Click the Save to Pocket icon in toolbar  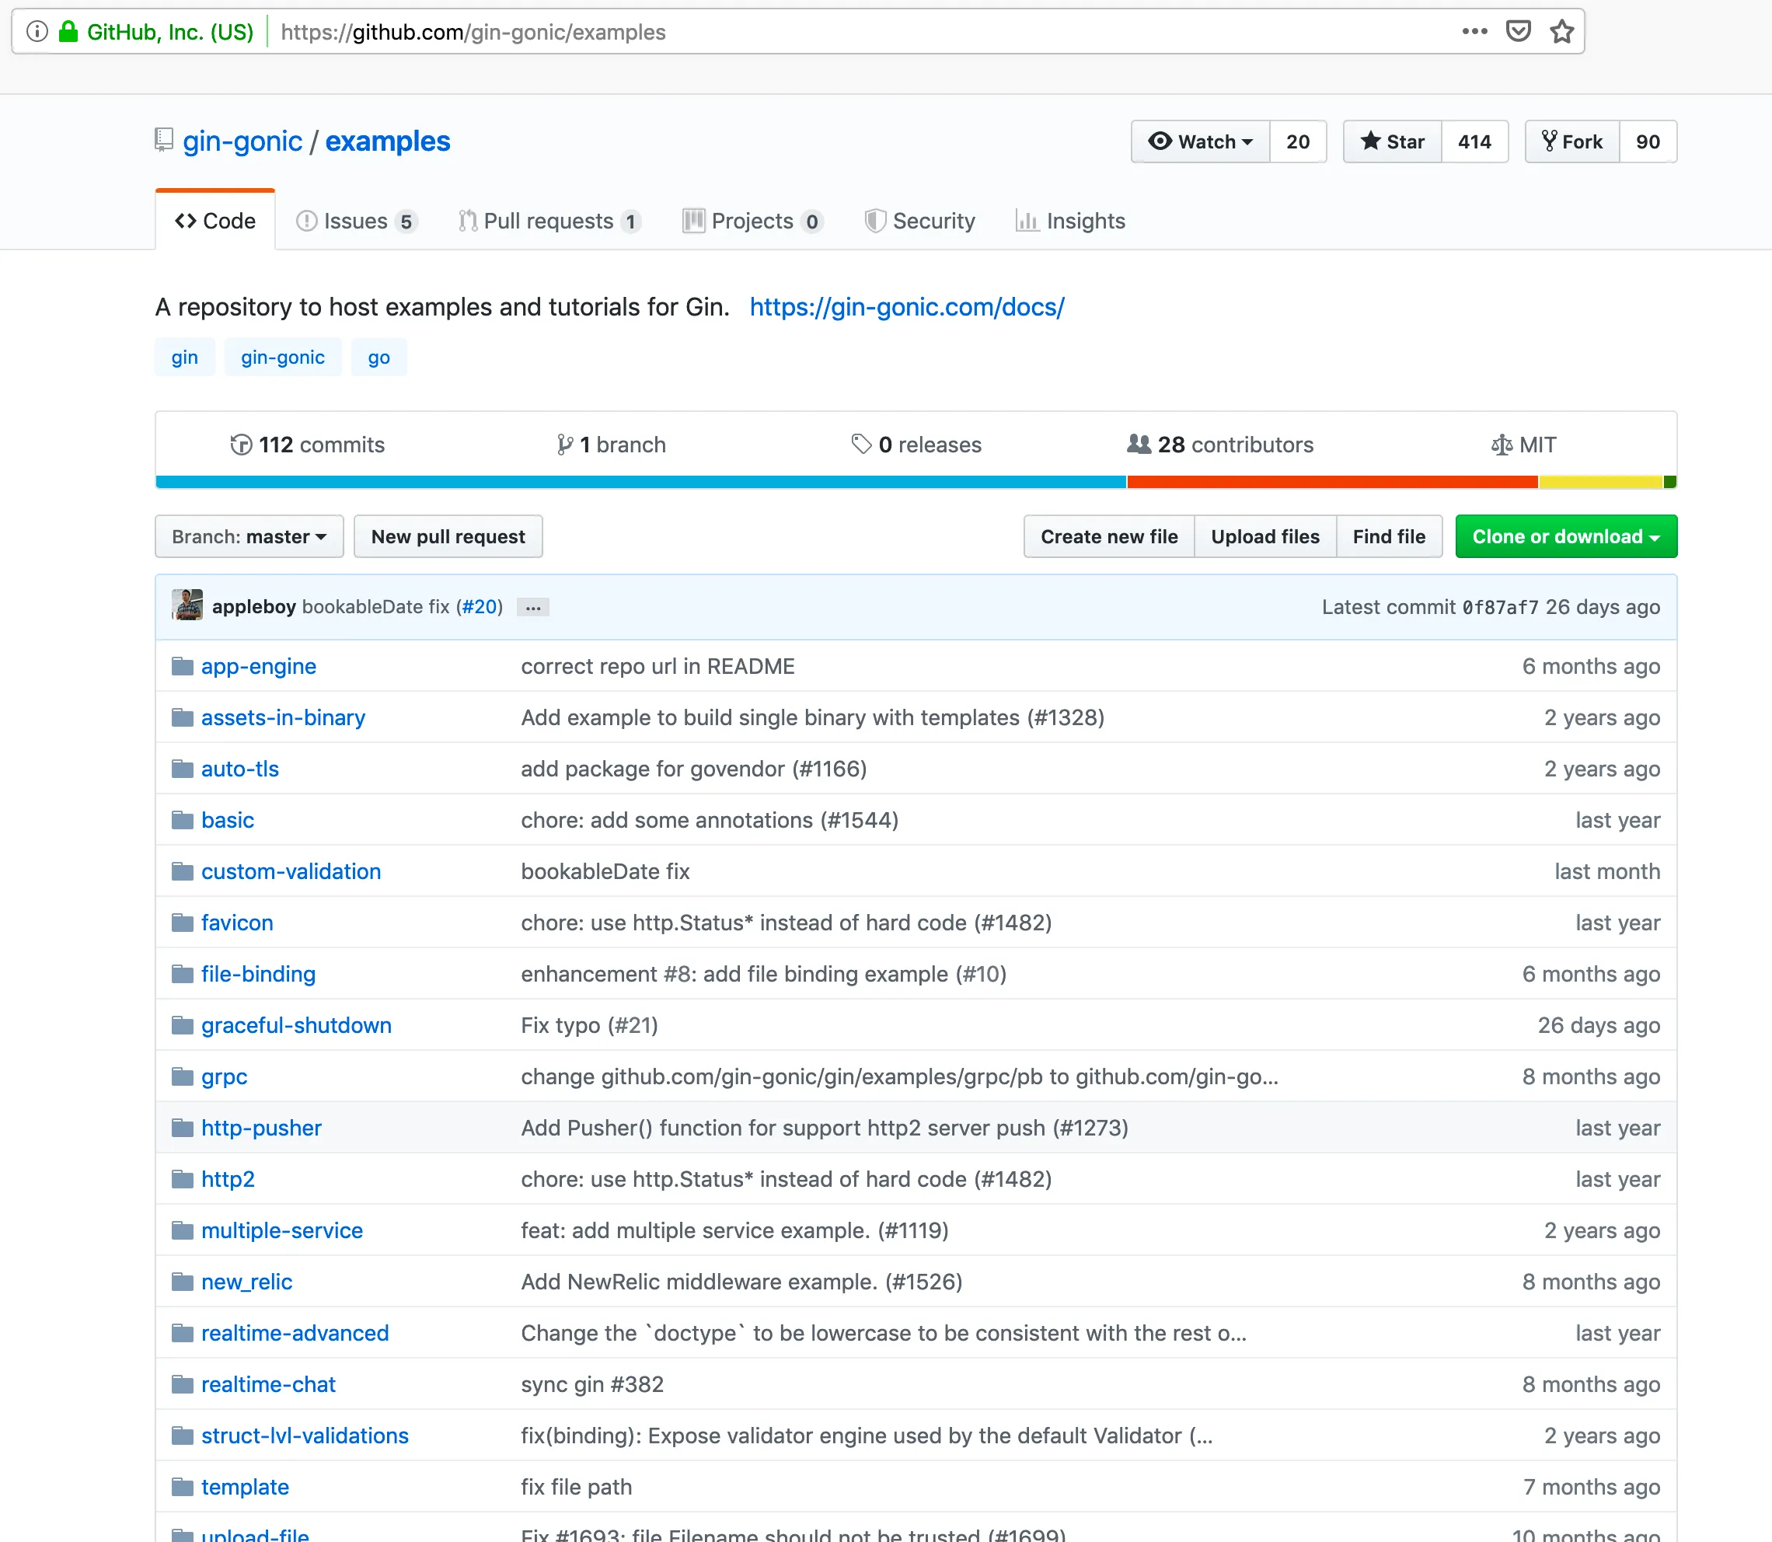click(x=1520, y=31)
